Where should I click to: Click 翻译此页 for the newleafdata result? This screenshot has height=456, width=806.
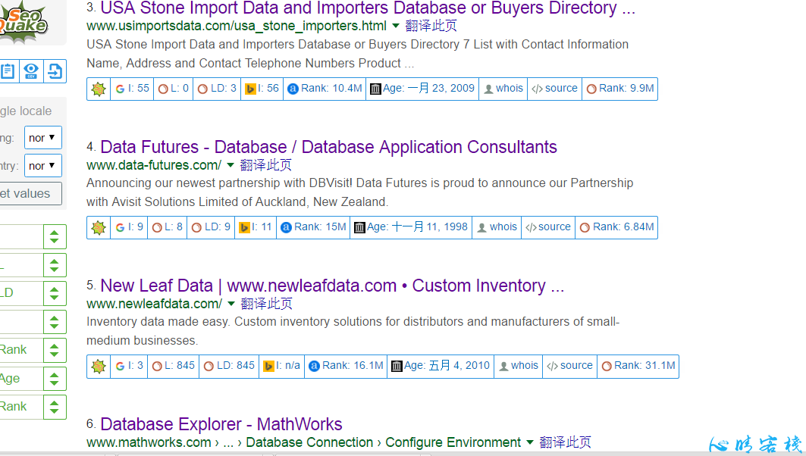click(x=266, y=304)
